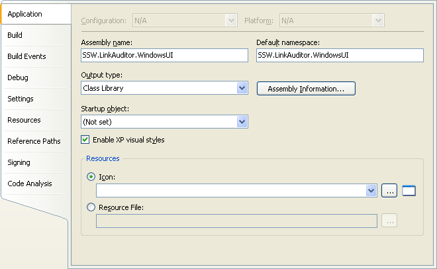This screenshot has height=269, width=437.
Task: Switch to Reference Paths tab
Action: click(34, 141)
